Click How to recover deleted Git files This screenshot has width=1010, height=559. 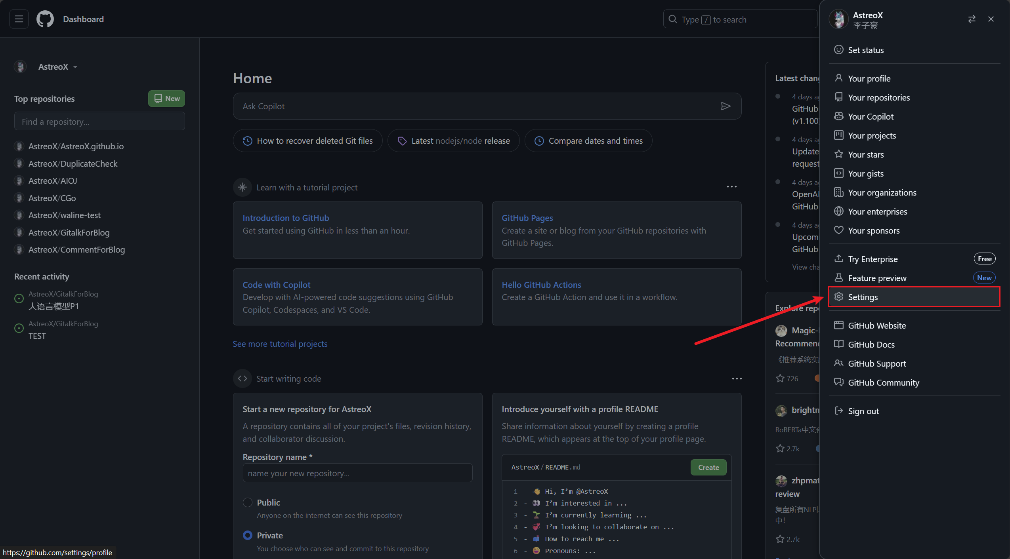tap(308, 141)
